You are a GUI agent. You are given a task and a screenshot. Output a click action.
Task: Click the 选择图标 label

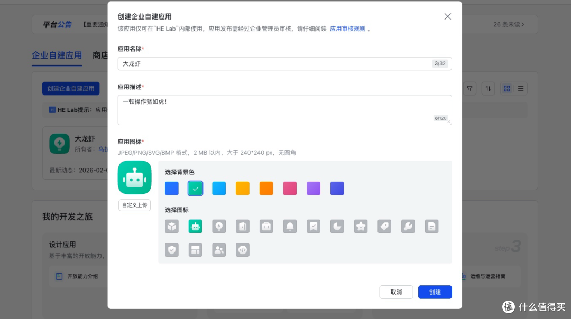[x=177, y=210]
